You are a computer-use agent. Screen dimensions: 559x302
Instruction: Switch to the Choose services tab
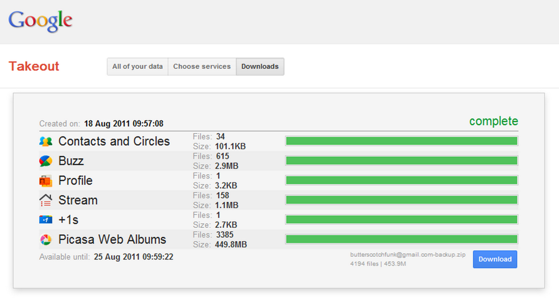202,67
